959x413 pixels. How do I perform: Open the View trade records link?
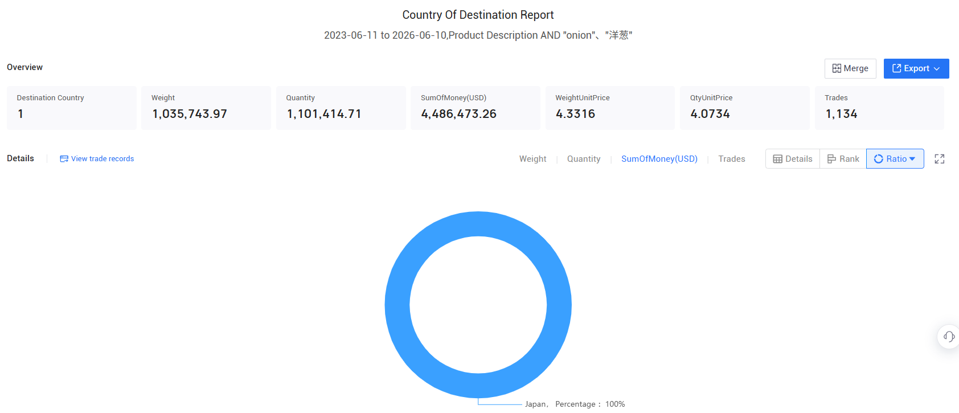97,159
